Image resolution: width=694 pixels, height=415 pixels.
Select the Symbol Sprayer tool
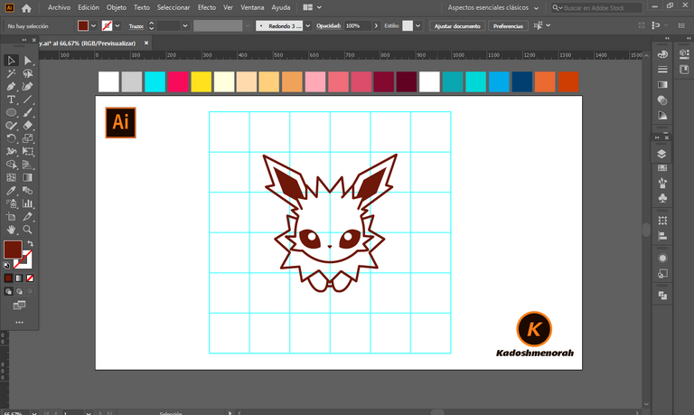pyautogui.click(x=11, y=203)
